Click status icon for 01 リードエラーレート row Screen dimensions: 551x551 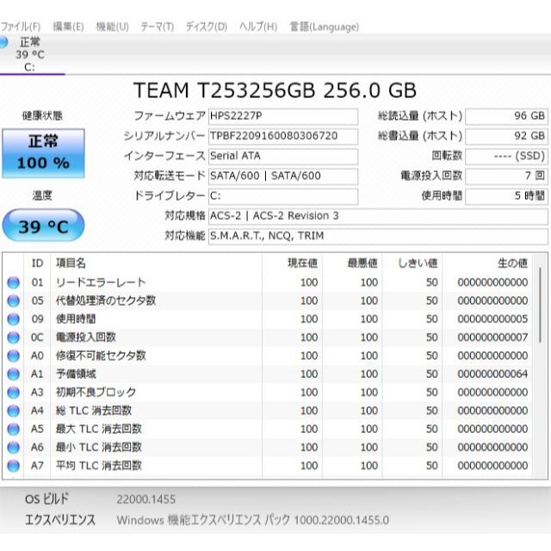point(14,282)
